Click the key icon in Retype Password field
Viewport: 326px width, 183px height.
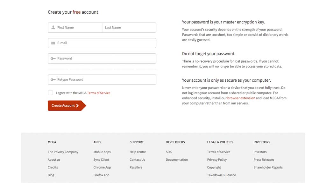pyautogui.click(x=53, y=80)
